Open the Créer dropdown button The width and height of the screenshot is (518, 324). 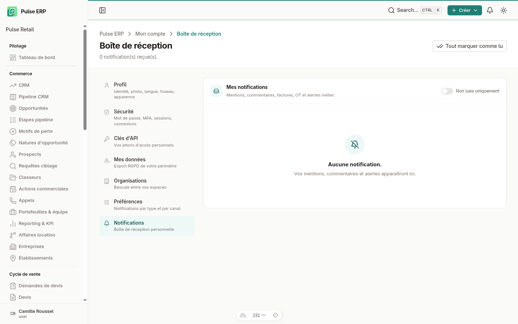464,10
